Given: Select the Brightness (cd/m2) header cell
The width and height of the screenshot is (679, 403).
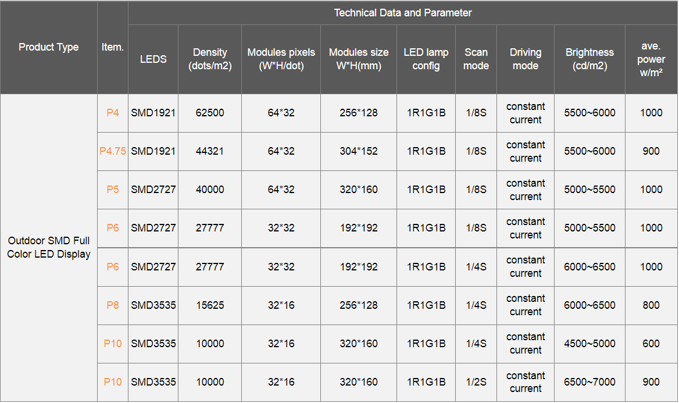Looking at the screenshot, I should tap(589, 59).
